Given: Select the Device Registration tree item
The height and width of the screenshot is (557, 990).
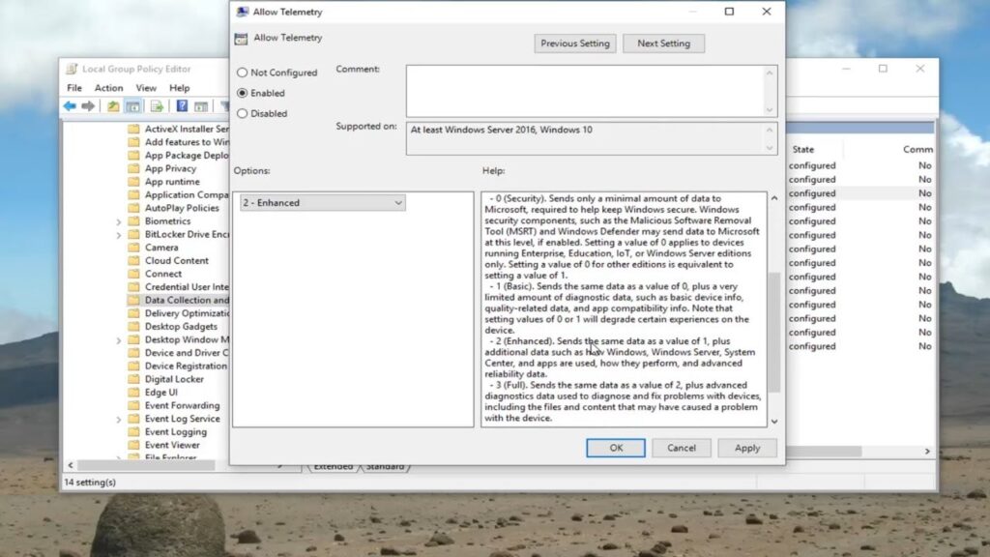Looking at the screenshot, I should pos(186,366).
